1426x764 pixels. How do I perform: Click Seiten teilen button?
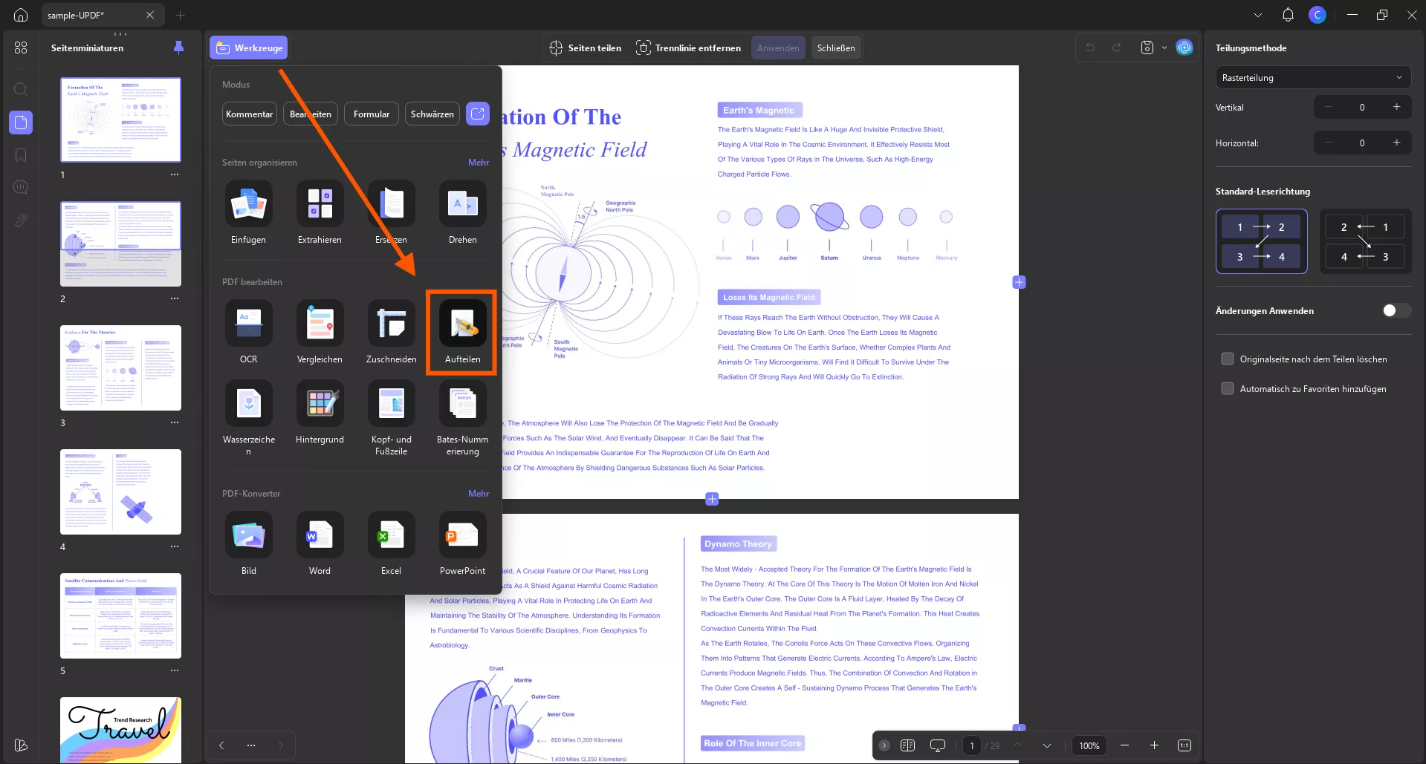[x=586, y=48]
